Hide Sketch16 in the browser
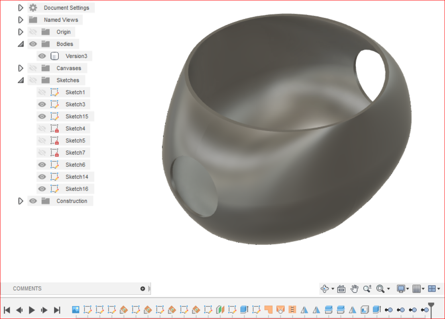Viewport: 445px width, 319px height. point(42,188)
